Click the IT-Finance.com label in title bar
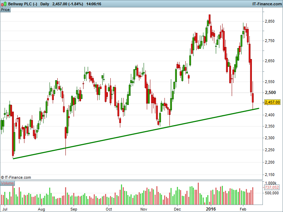 pos(266,4)
